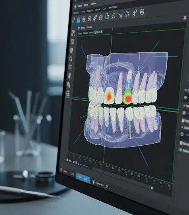Click the floppy save icon in right panel

pyautogui.click(x=183, y=121)
